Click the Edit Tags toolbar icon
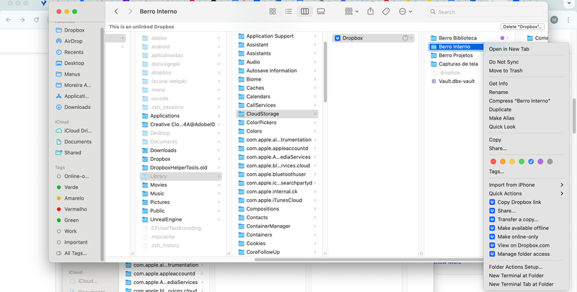 386,12
